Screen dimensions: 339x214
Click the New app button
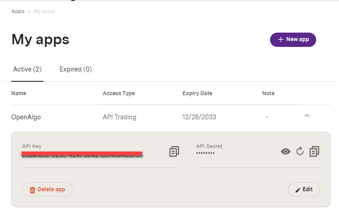(x=293, y=39)
